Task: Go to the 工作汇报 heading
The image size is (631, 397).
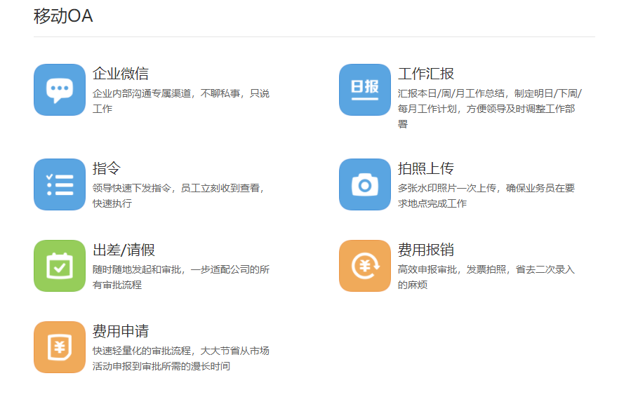Action: pyautogui.click(x=426, y=74)
